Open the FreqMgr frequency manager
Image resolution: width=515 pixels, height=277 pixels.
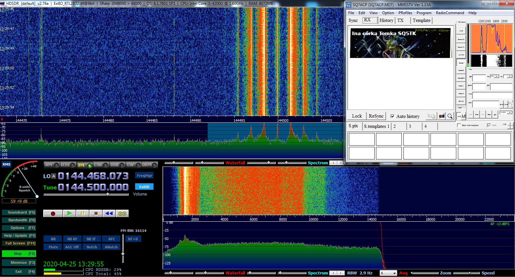tap(144, 176)
